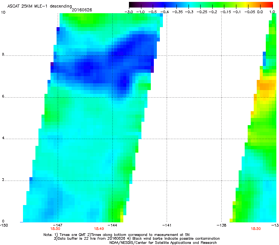This screenshot has height=245, width=279.
Task: Pick the cyan section of the color bar
Action: click(191, 5)
